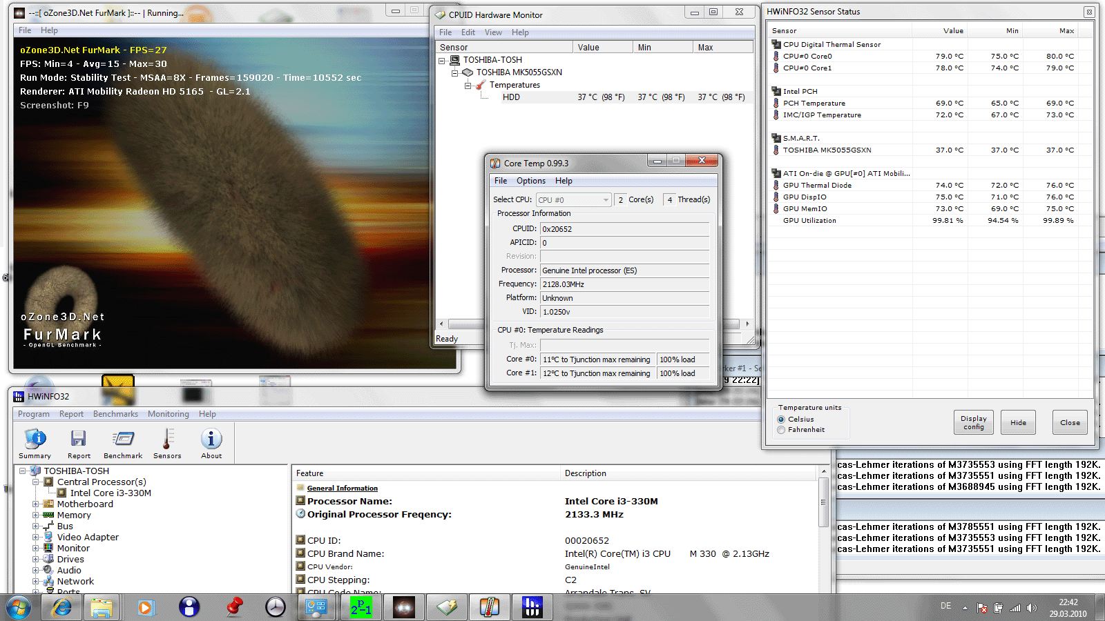Open Windows Media Player from the taskbar

(x=145, y=607)
